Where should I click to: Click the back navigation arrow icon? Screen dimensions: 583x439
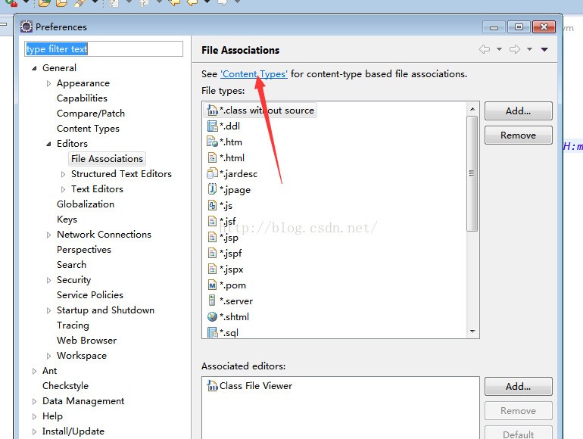click(x=485, y=50)
